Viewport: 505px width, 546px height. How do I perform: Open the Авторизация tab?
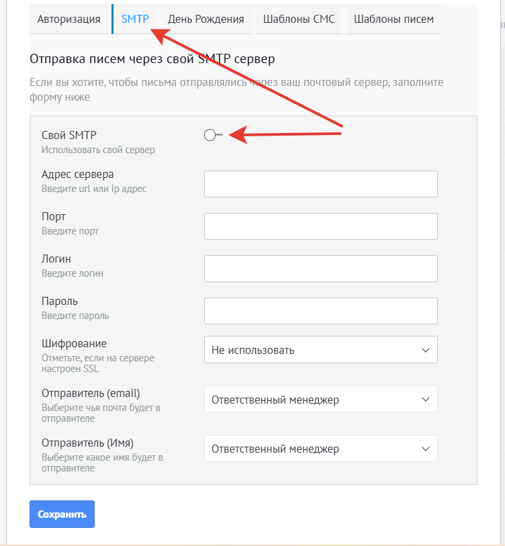tap(68, 19)
